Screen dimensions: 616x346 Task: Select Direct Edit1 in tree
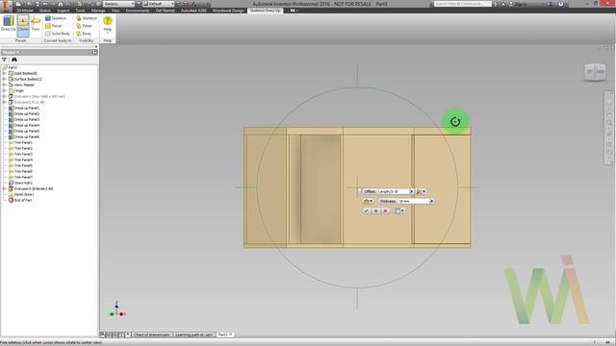click(20, 183)
